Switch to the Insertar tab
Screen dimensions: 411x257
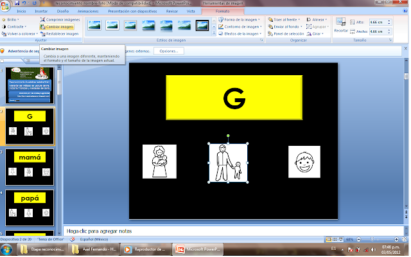pos(41,12)
